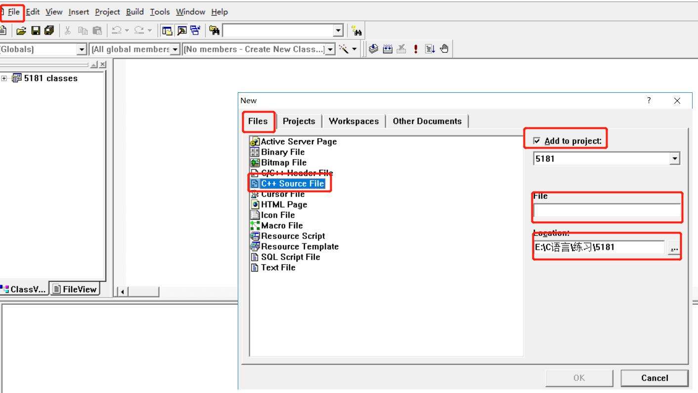This screenshot has height=393, width=698.
Task: Click the browse button beside Location
Action: click(x=674, y=248)
